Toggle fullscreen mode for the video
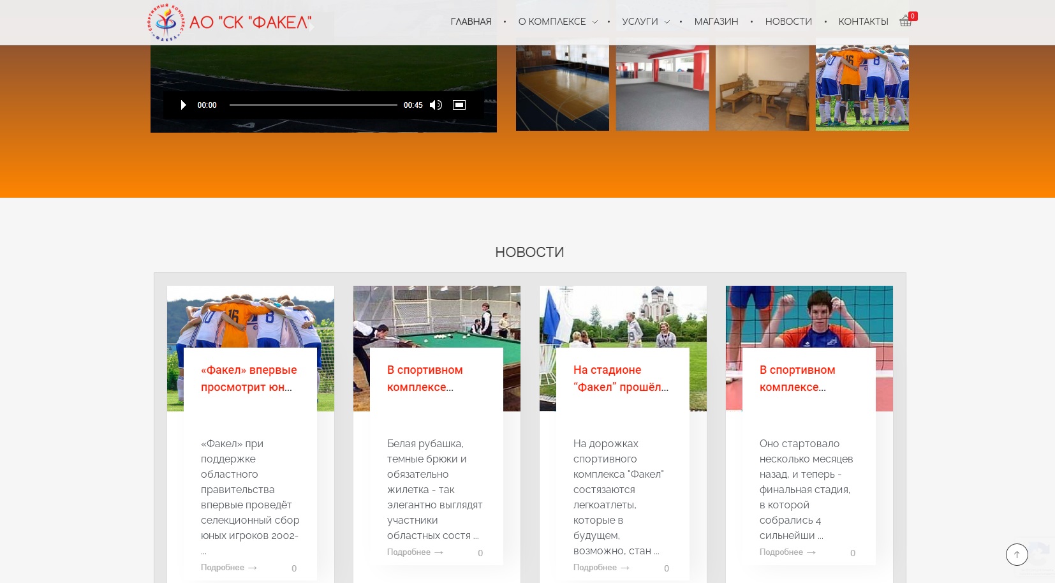Image resolution: width=1055 pixels, height=583 pixels. 459,105
